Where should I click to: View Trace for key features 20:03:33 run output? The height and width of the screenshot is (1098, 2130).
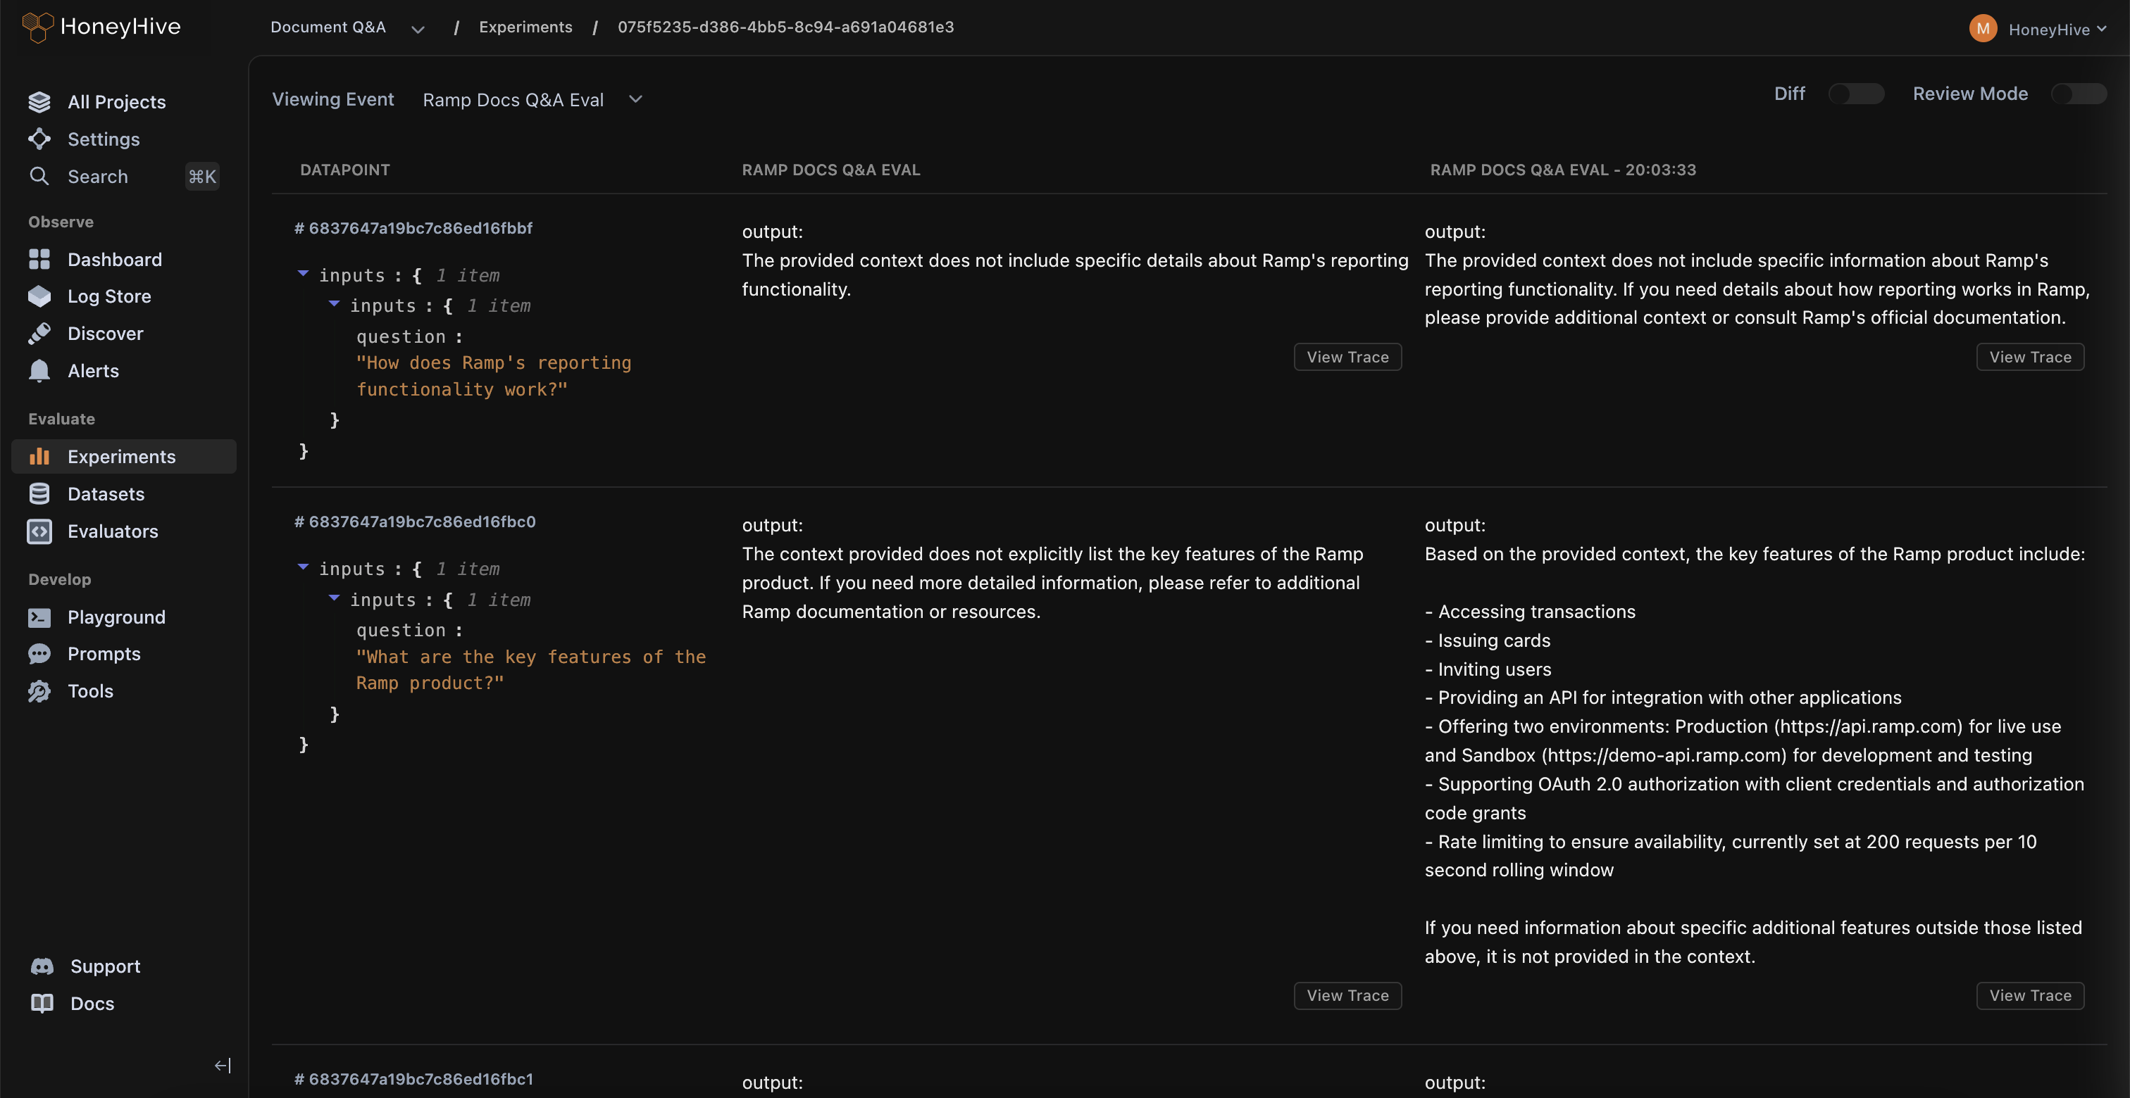pyautogui.click(x=2030, y=995)
